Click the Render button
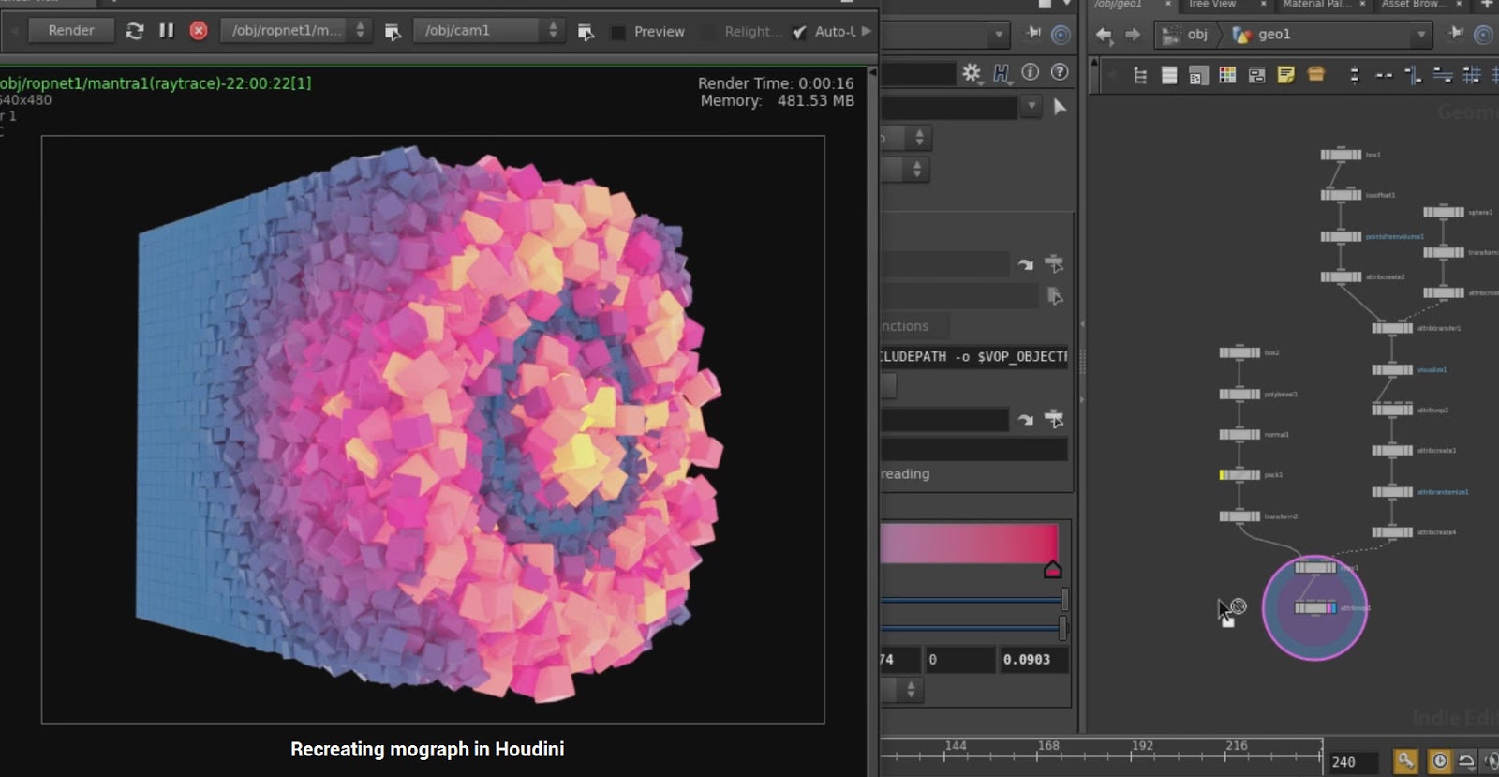 point(71,31)
